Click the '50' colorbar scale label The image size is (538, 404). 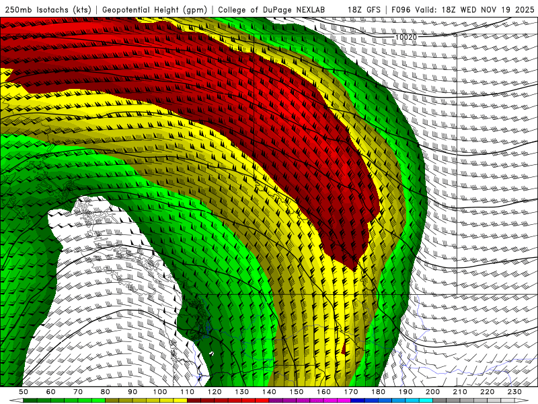(24, 392)
